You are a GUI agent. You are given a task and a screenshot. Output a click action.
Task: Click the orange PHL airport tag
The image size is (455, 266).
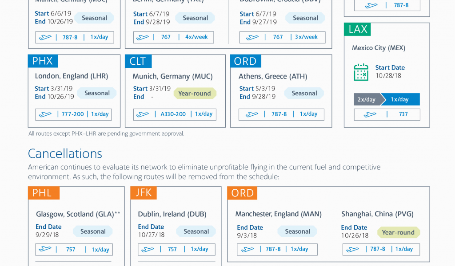pyautogui.click(x=44, y=193)
